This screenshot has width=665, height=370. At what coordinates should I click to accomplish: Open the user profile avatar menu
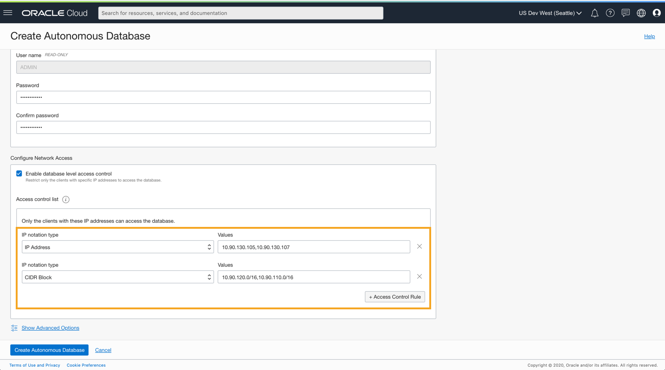point(657,13)
